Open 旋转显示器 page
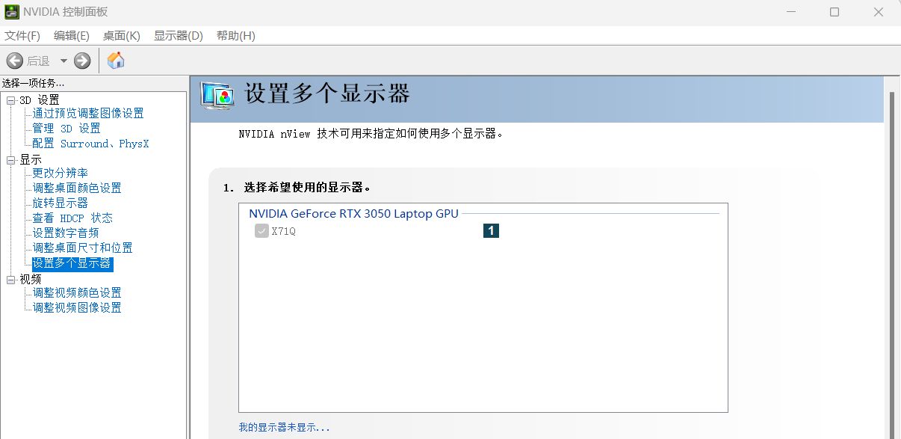 60,203
